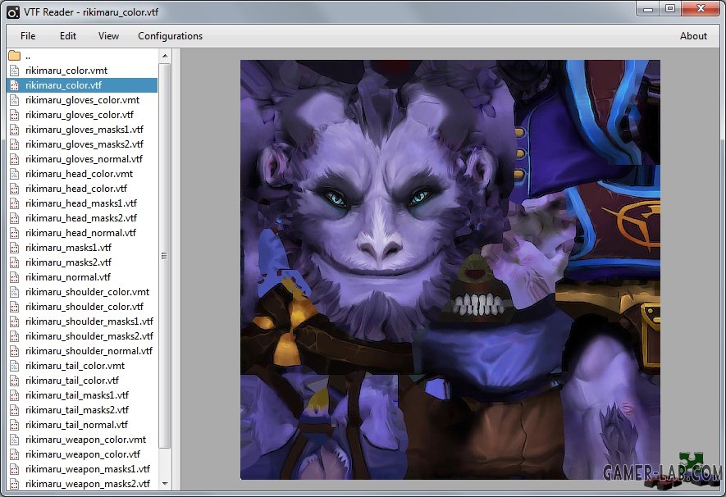The image size is (726, 497).
Task: Select file name rikimaru_gloves_masks2.vtf
Action: 84,144
